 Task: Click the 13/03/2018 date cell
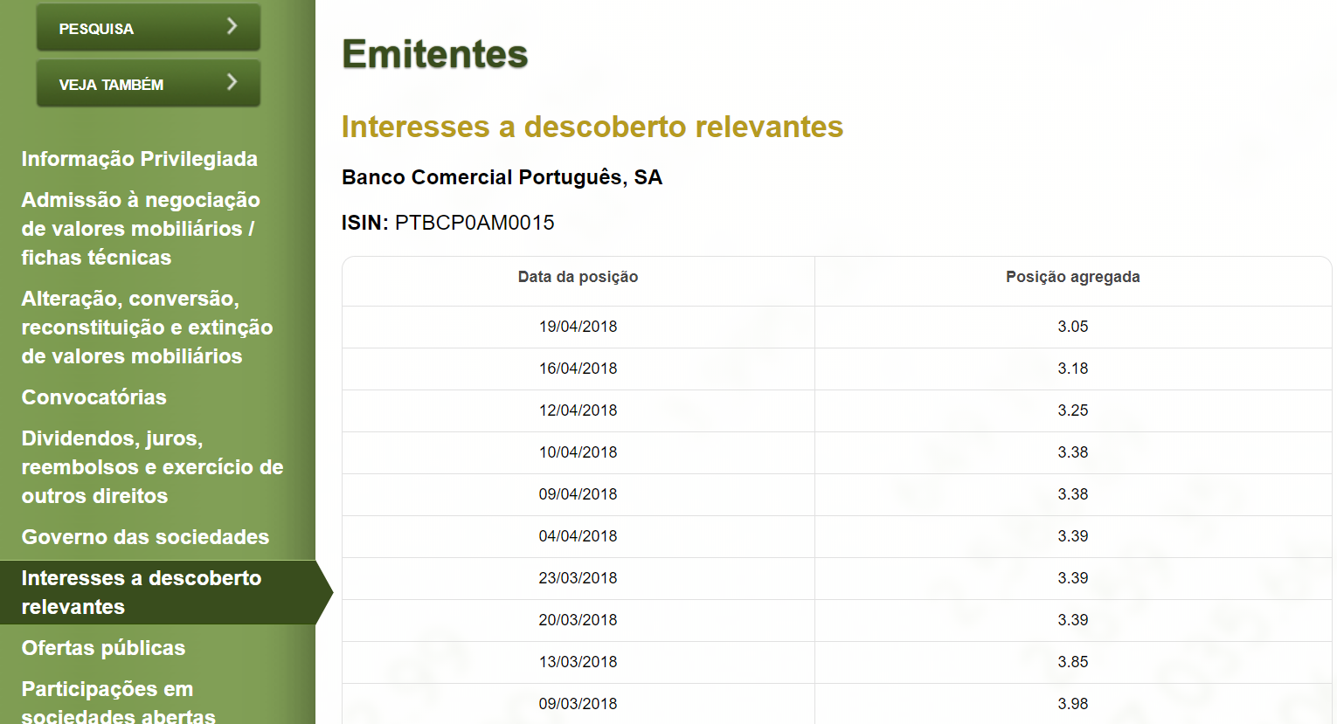tap(578, 662)
